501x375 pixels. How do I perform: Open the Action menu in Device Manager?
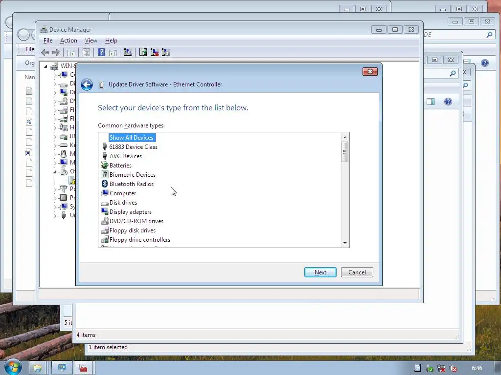[68, 41]
